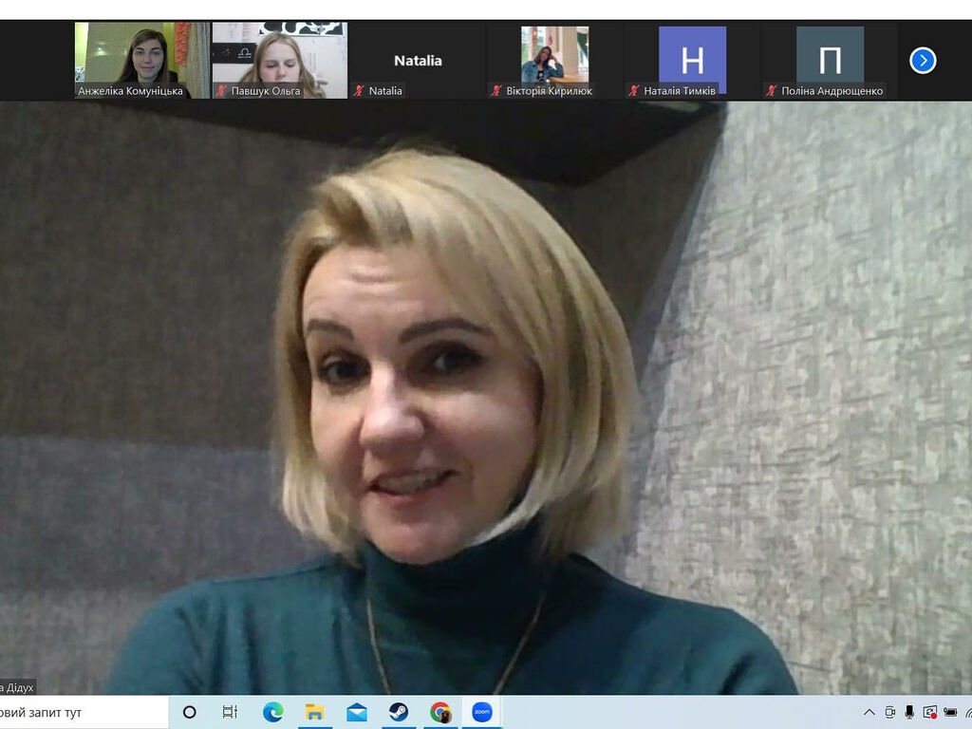Select Павшук Ольга's video thumbnail
Screen dimensions: 972x729
click(279, 59)
